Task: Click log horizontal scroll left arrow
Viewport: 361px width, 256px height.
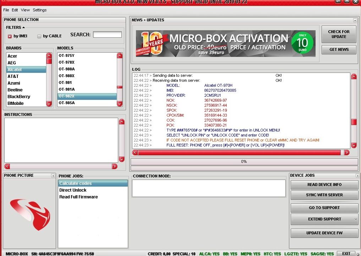Action: [135, 153]
